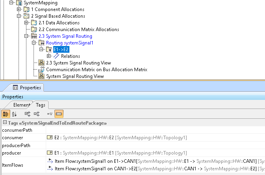Click expand all properties icon
Screen dimensions: 265x175
[28, 114]
